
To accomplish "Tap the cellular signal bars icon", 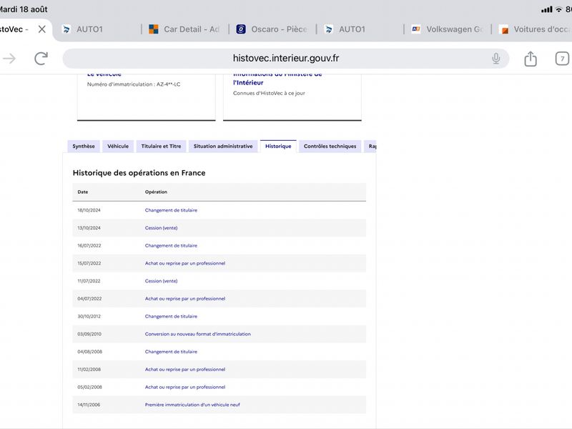I will tap(546, 9).
